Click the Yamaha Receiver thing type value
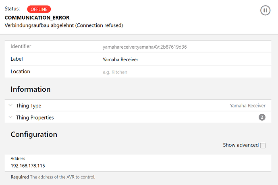The height and width of the screenshot is (185, 278). [247, 106]
